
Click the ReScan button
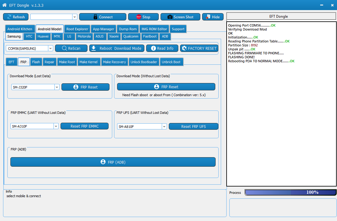point(71,48)
